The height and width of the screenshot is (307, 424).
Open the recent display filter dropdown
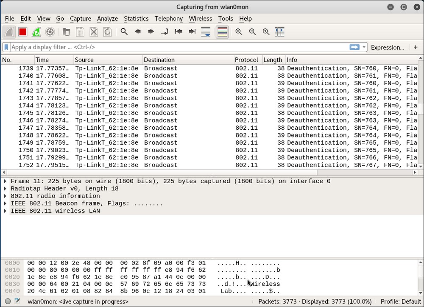click(x=364, y=47)
